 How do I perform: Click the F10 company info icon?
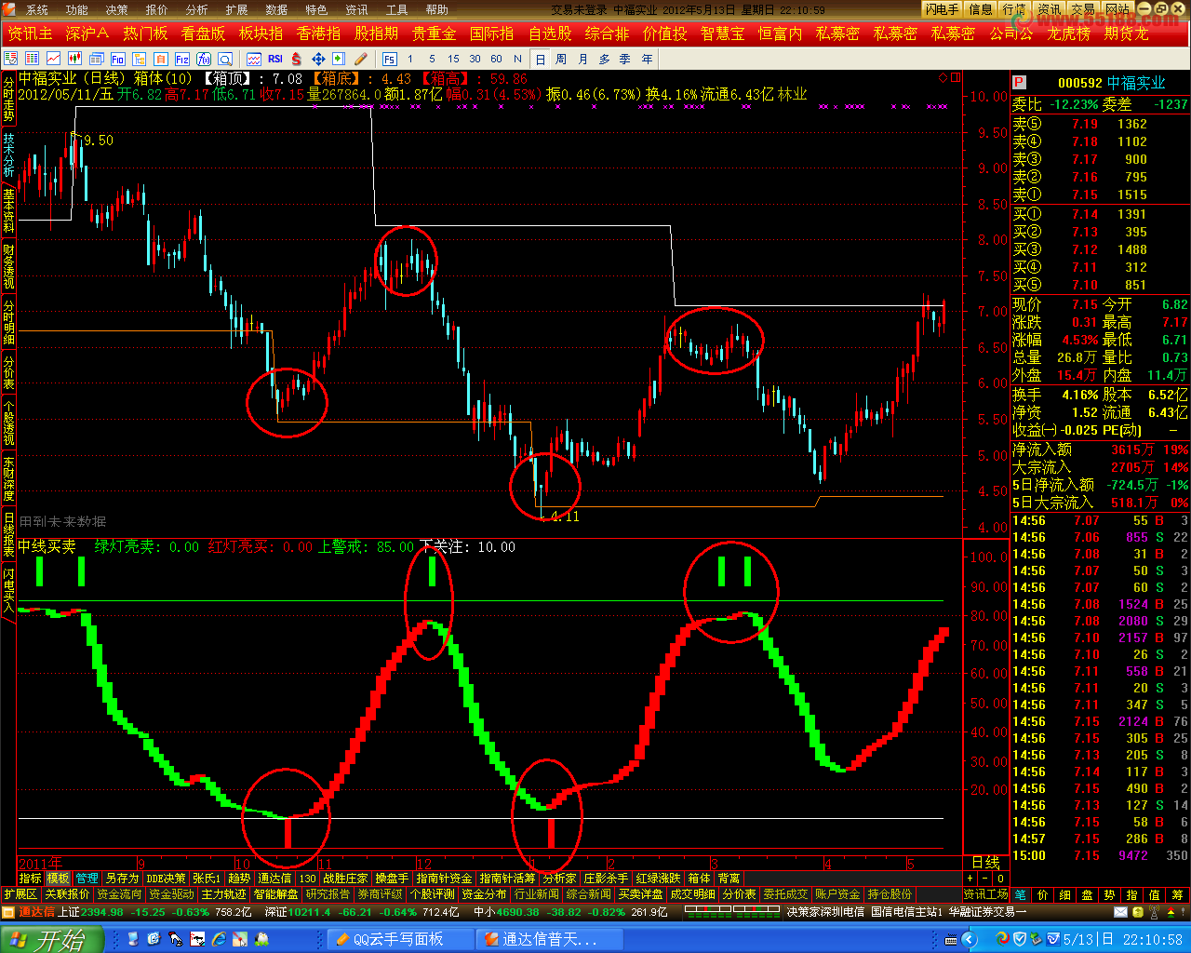[118, 59]
